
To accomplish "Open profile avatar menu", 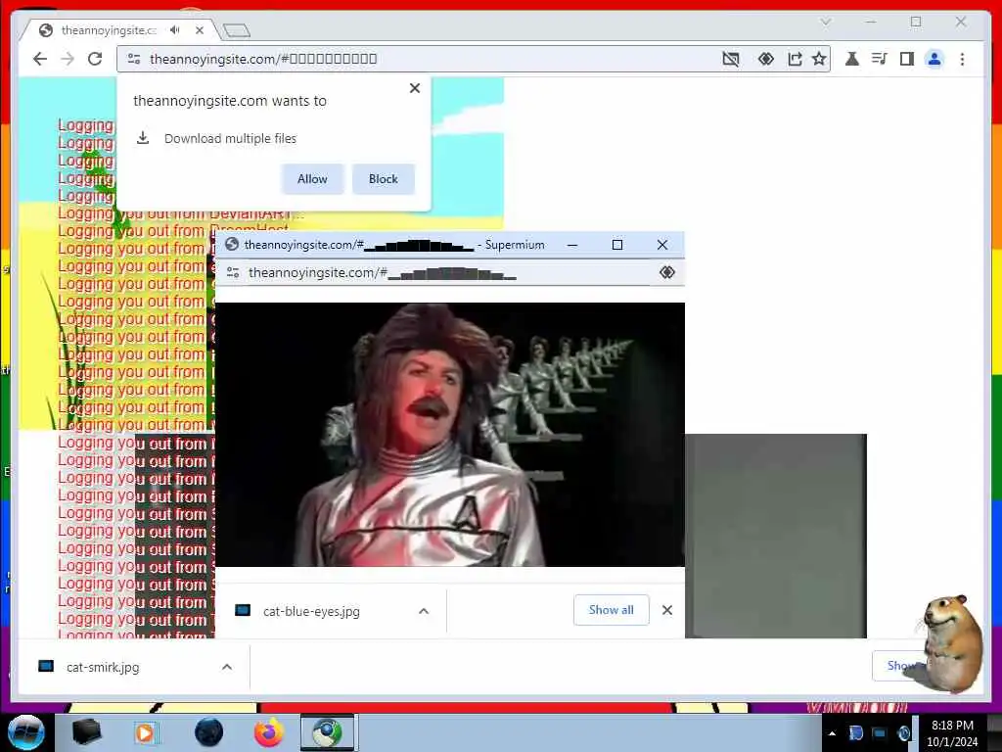I will [934, 60].
